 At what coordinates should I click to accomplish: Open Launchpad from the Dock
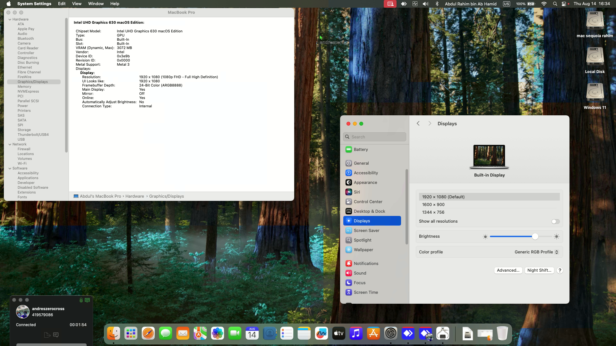point(131,334)
